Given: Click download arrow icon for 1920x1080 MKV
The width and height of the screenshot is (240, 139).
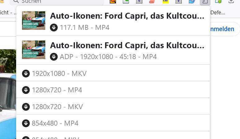Looking at the screenshot, I should click(x=26, y=74).
